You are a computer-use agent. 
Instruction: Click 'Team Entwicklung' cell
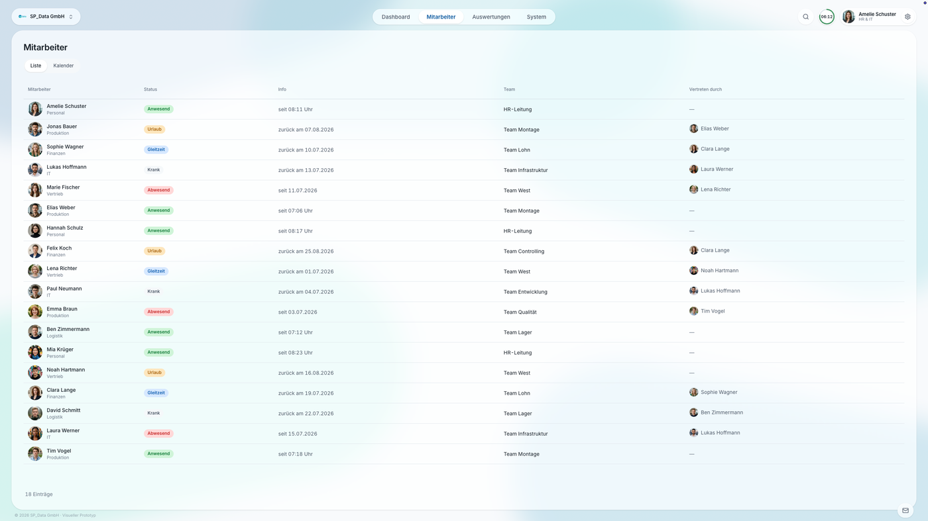526,292
